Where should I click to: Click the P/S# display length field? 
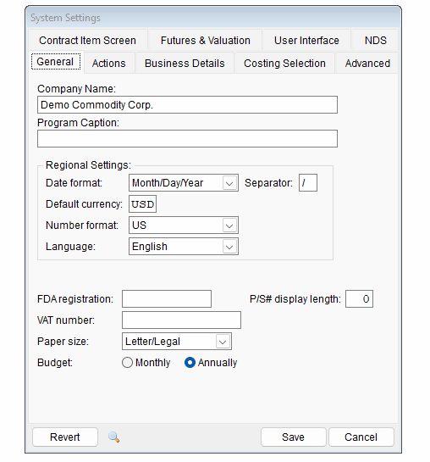click(359, 298)
